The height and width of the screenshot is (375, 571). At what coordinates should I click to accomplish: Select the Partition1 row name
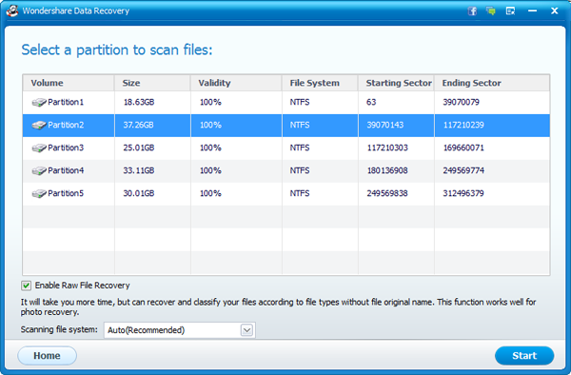pyautogui.click(x=66, y=102)
